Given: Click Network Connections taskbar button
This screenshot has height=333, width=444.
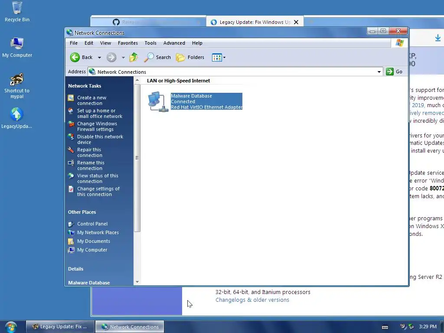Looking at the screenshot, I should (x=130, y=327).
